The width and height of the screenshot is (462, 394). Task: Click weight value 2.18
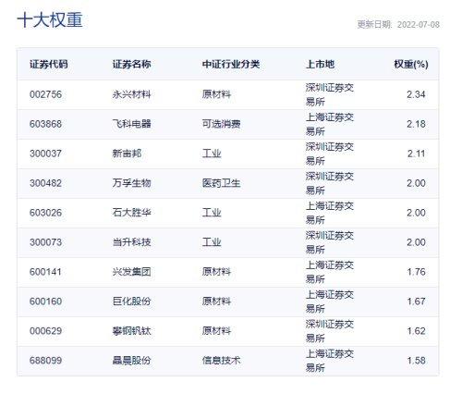(x=416, y=124)
